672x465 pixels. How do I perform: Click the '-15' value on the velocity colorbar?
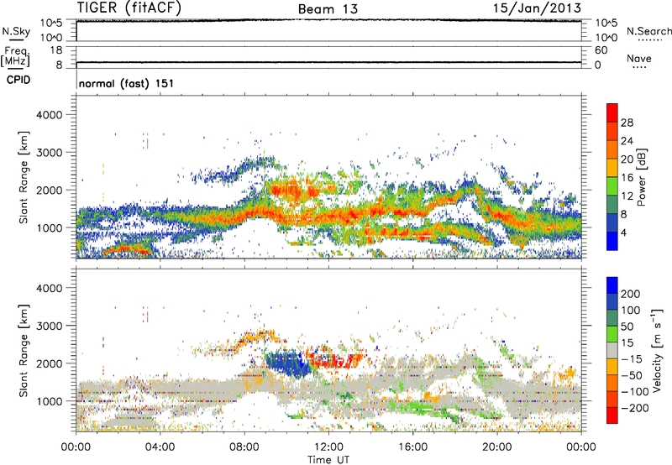(x=632, y=359)
